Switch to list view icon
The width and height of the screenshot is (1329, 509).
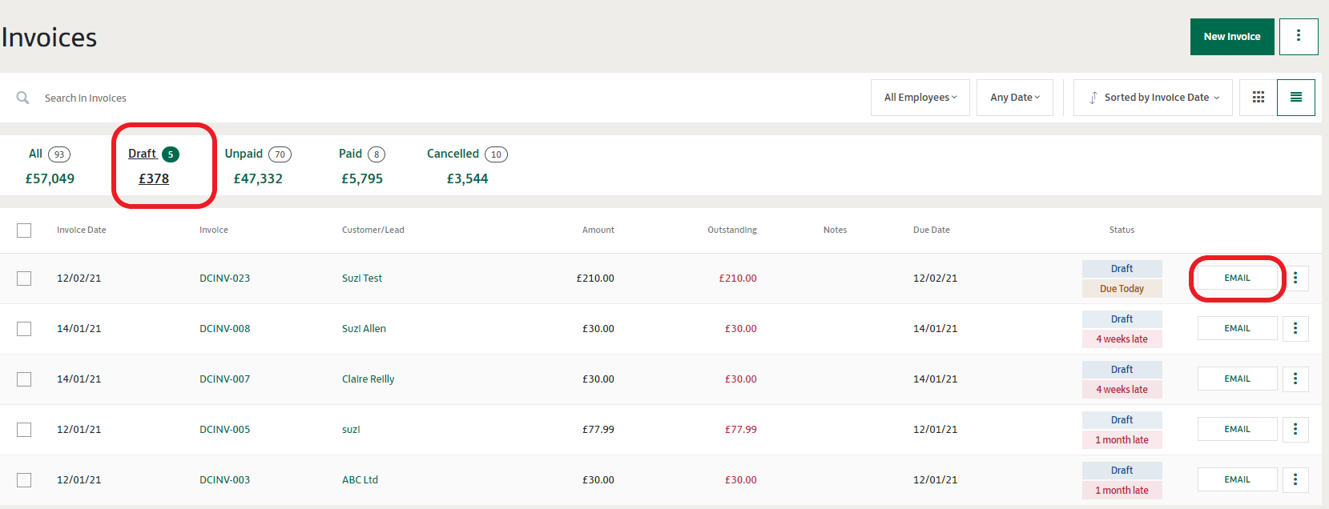tap(1295, 98)
